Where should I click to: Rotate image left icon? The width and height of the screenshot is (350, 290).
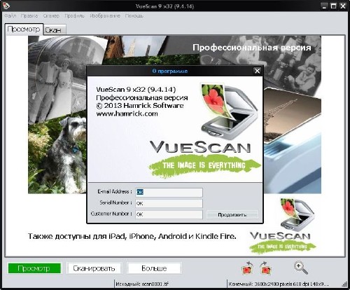click(x=248, y=268)
